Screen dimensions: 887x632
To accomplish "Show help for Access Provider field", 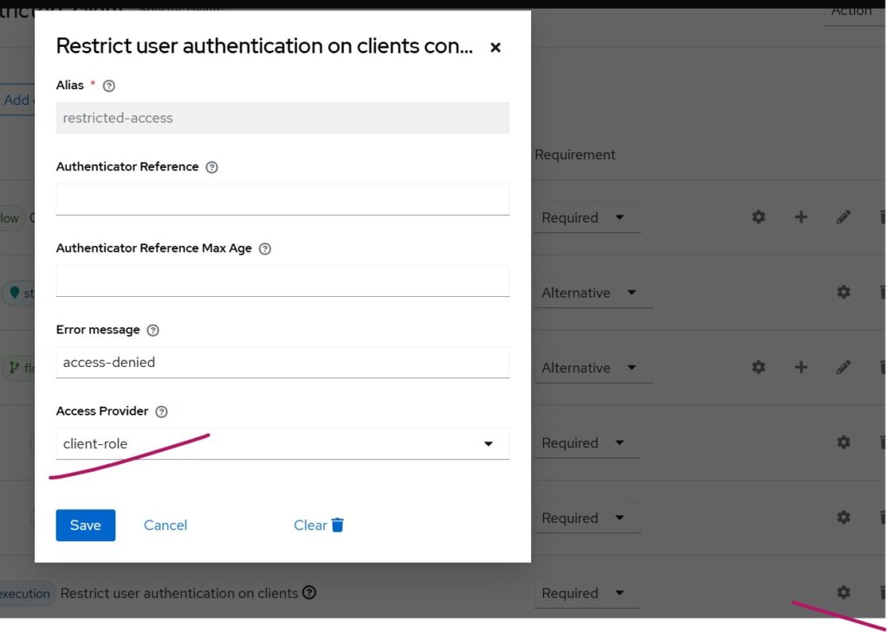I will click(161, 412).
